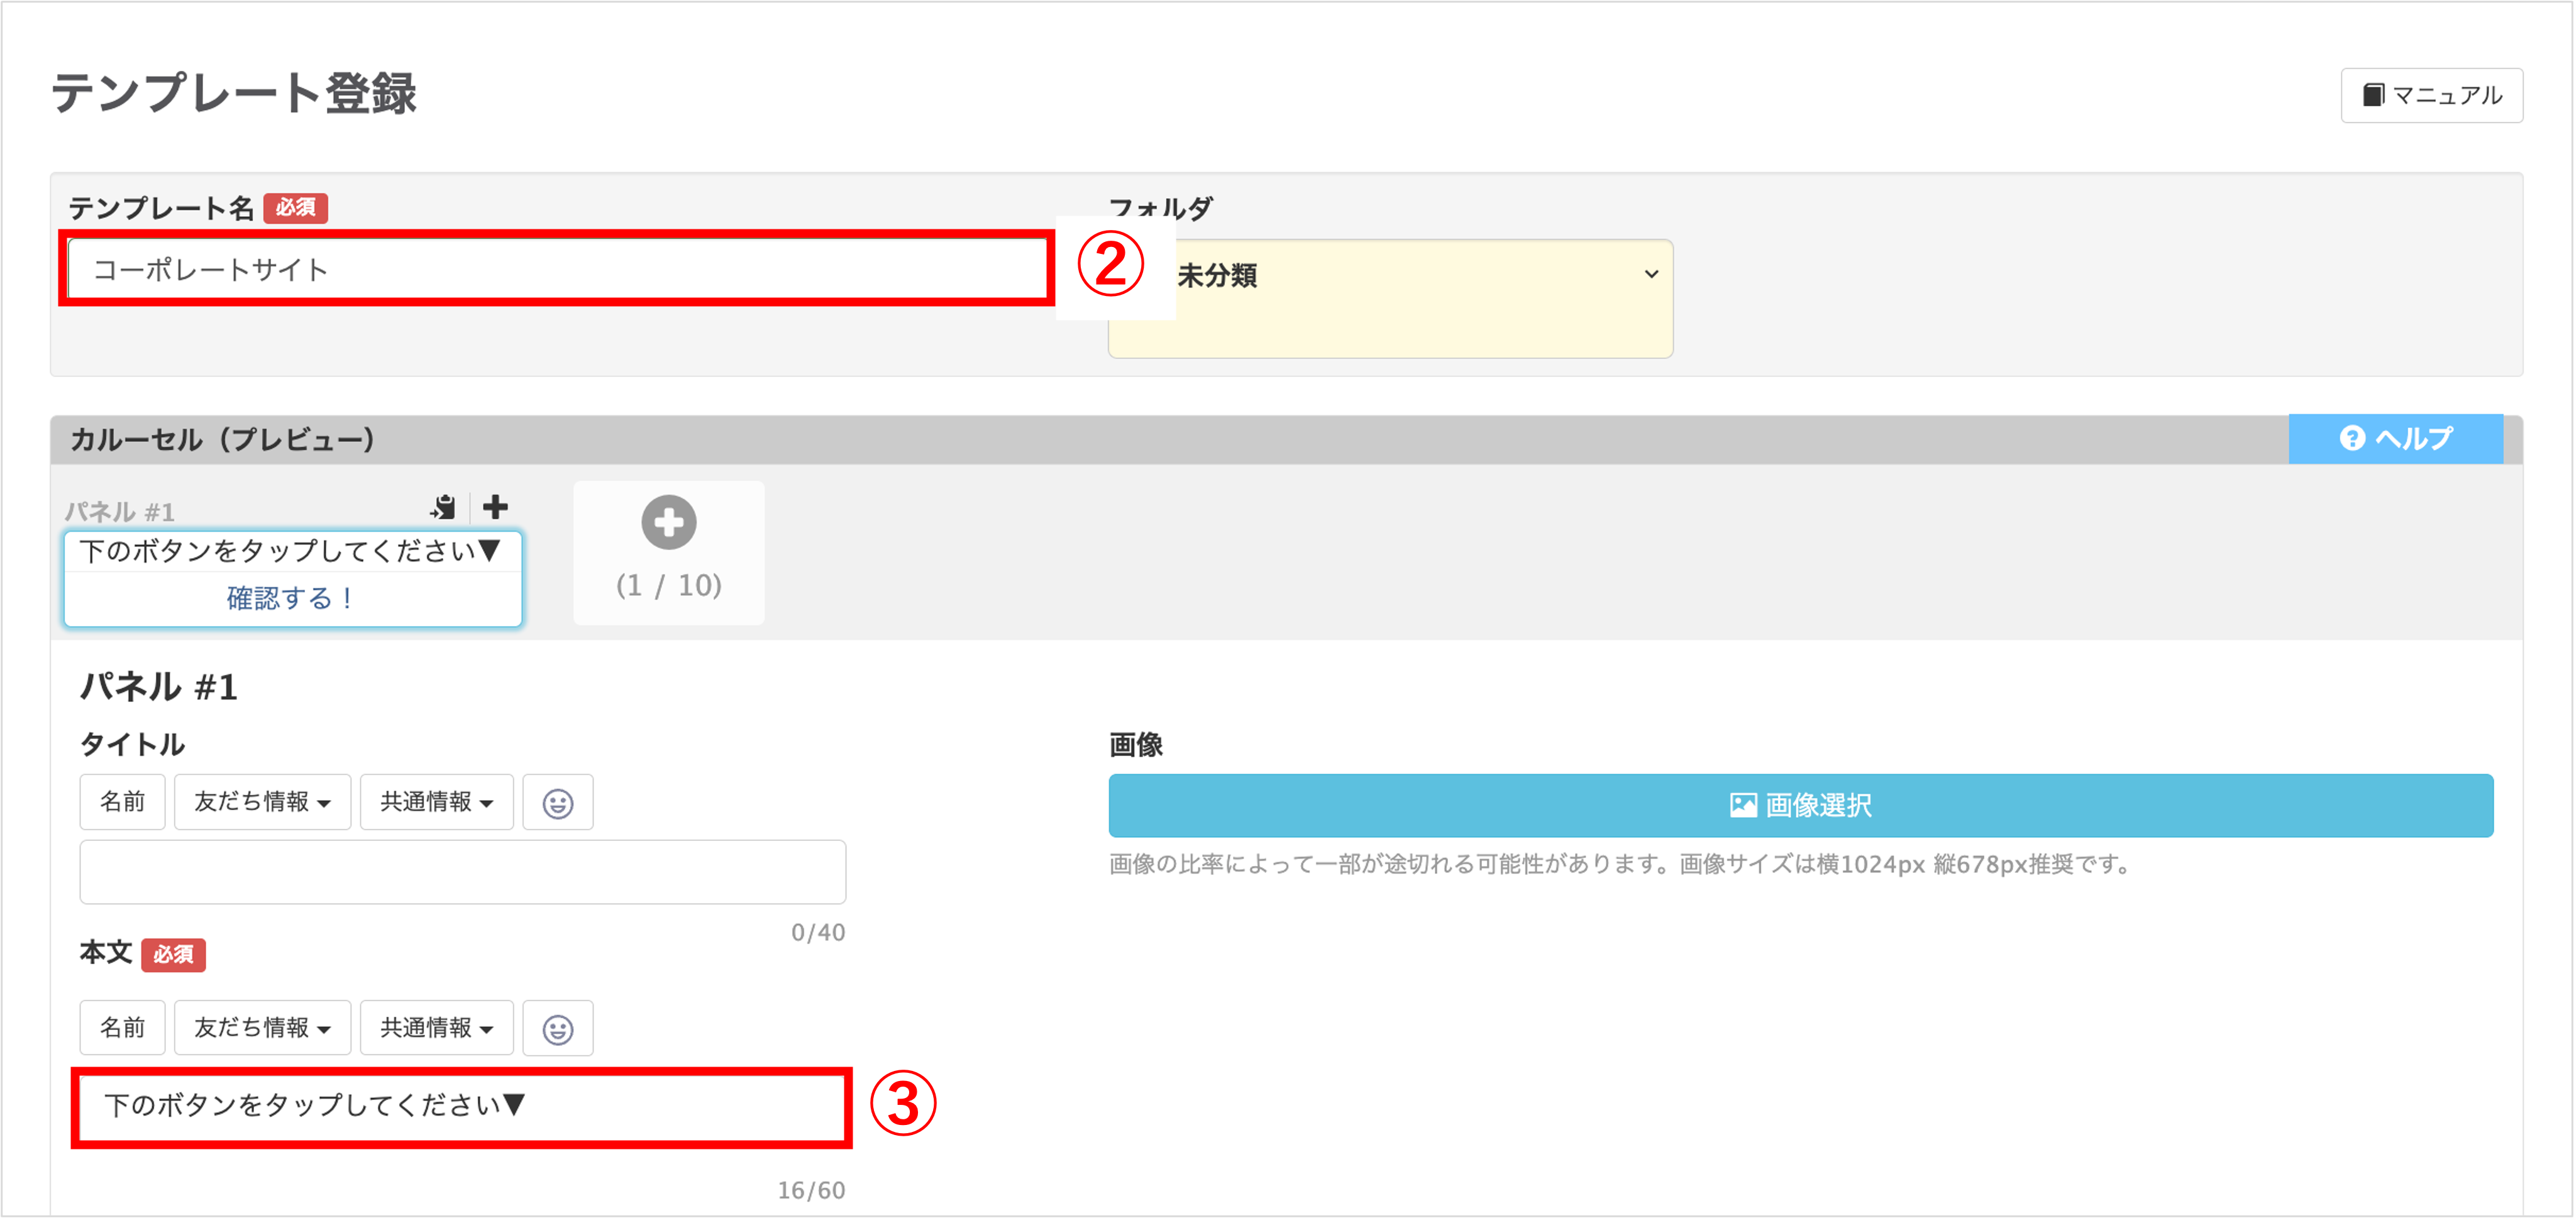Screen dimensions: 2576x1218
Task: Focus the テンプレート名 input field
Action: point(556,270)
